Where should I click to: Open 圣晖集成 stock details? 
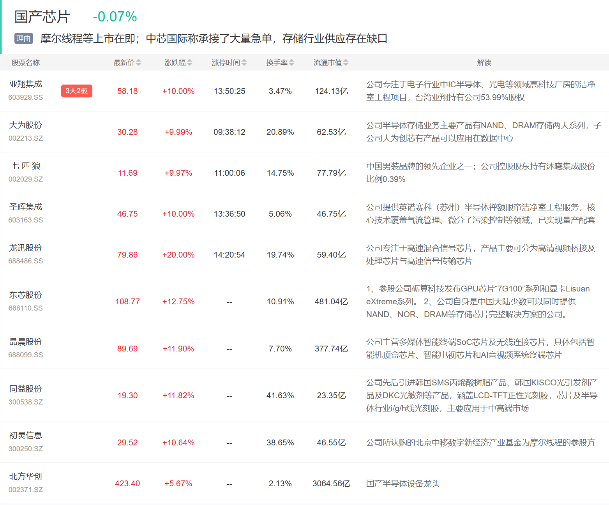26,207
